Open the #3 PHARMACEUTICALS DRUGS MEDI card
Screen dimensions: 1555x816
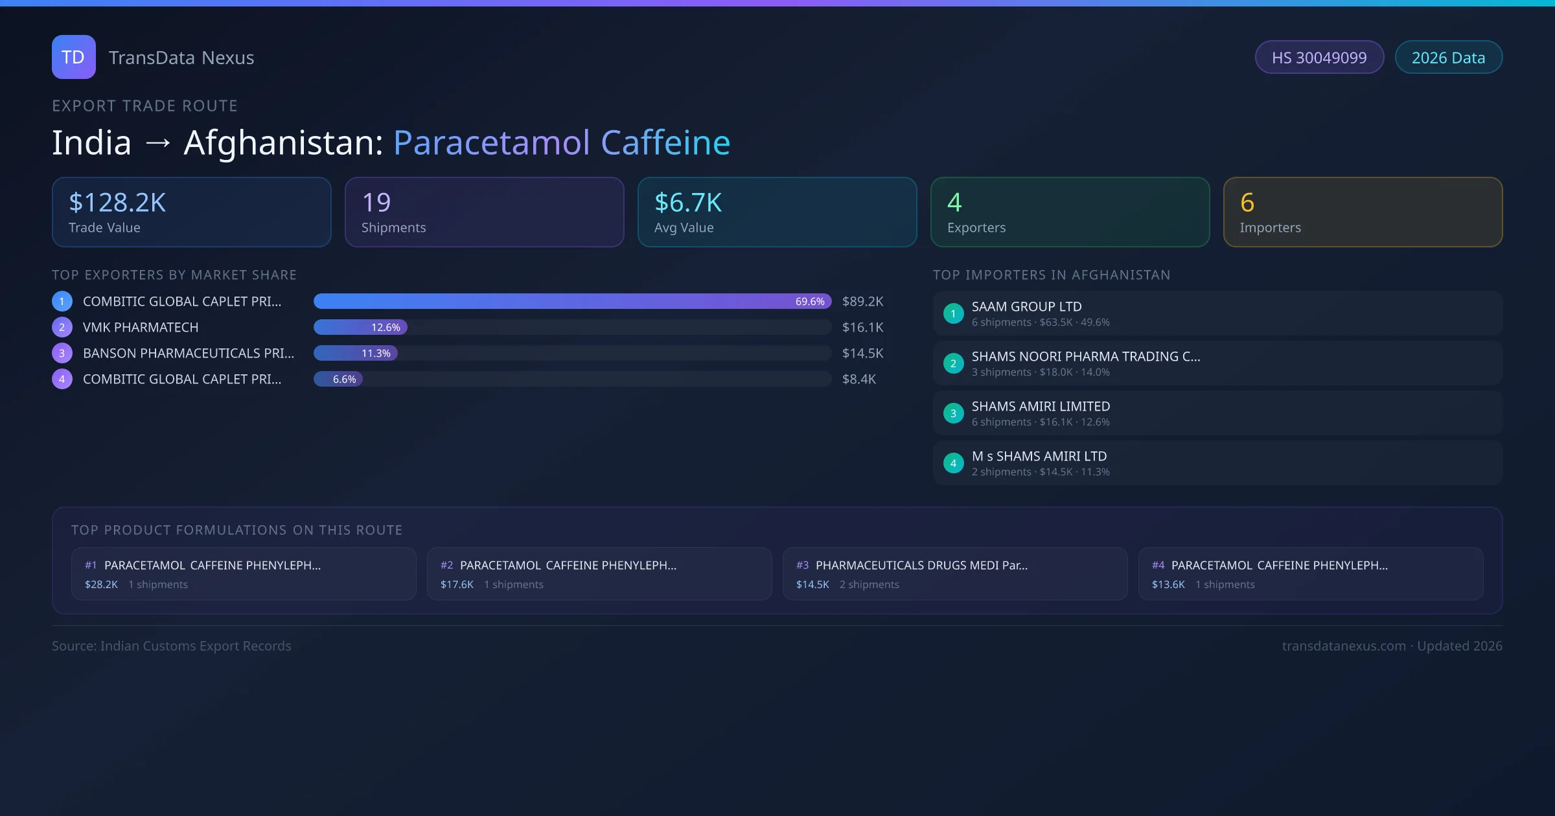click(x=954, y=574)
